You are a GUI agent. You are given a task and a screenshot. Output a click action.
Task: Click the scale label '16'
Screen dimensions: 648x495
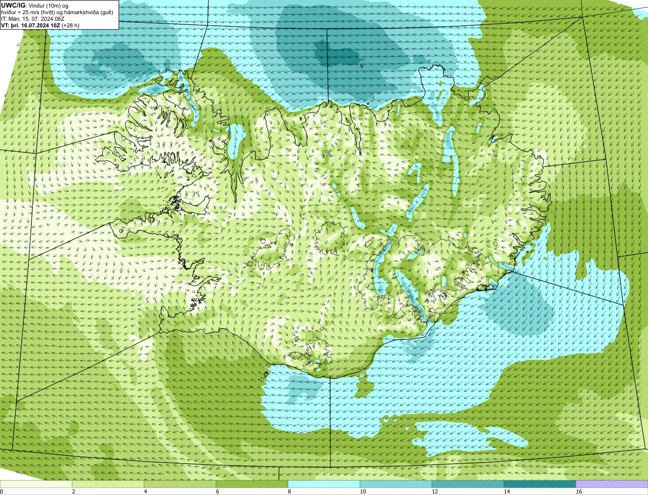pos(579,491)
